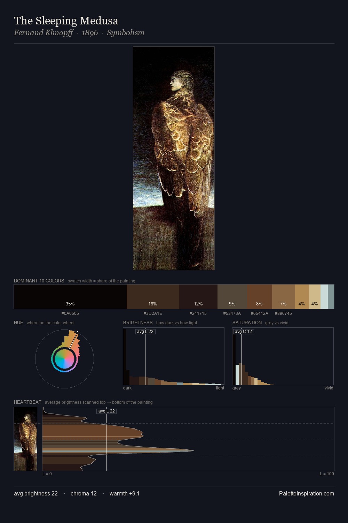348x523 pixels.
Task: Click the 'where on the color wheel' caption
Action: (x=50, y=323)
